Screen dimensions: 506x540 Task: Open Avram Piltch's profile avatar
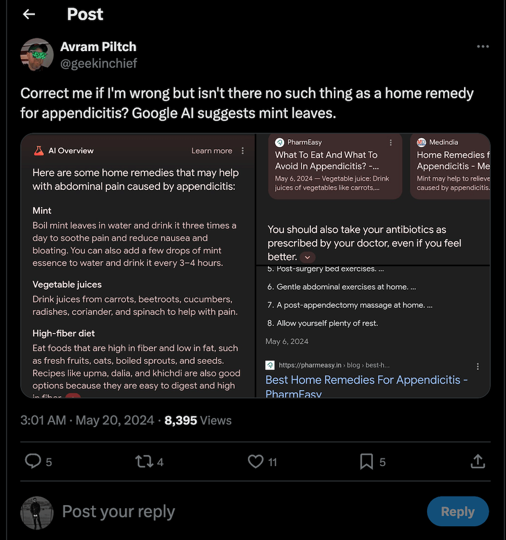coord(37,55)
